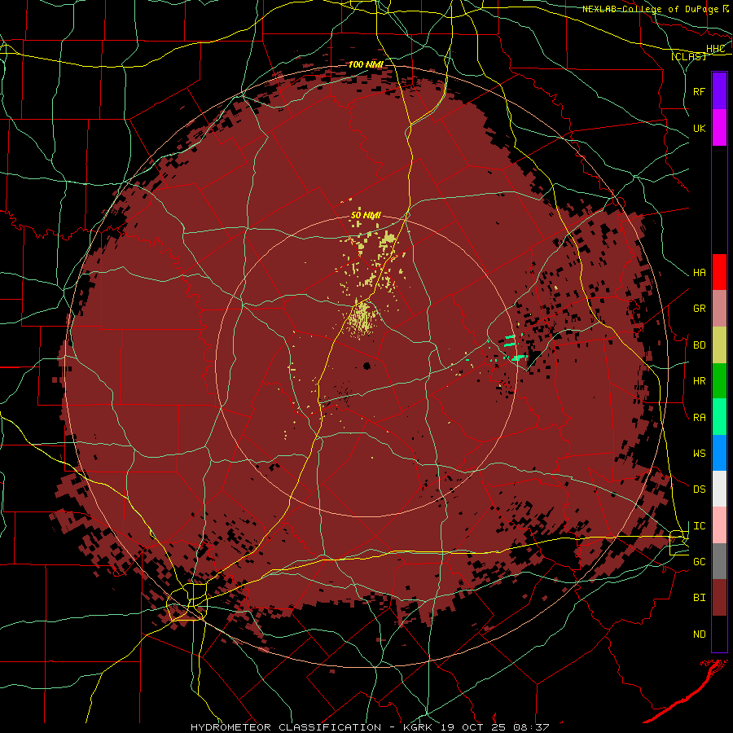The height and width of the screenshot is (733, 733).
Task: Click the green RA echo streaks east of radar
Action: pos(515,346)
